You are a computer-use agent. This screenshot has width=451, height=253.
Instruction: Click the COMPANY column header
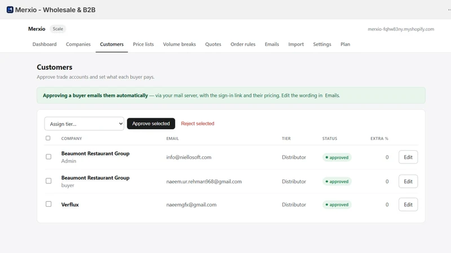pos(72,138)
